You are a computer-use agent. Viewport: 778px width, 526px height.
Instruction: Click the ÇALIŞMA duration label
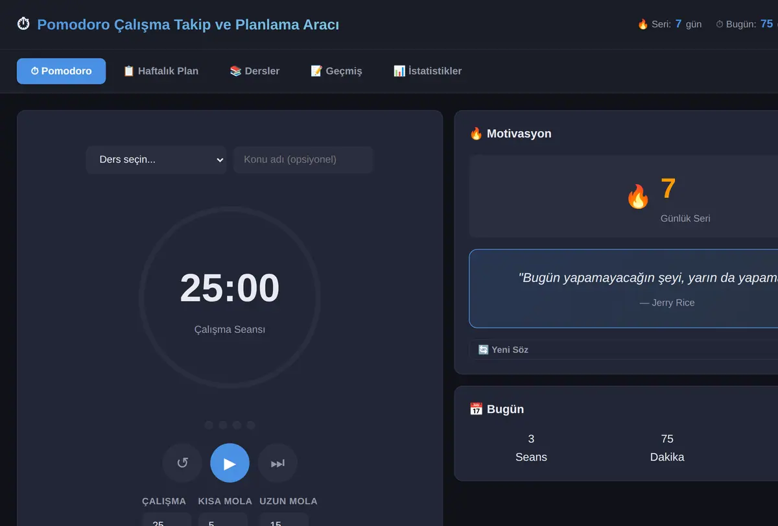pos(164,501)
